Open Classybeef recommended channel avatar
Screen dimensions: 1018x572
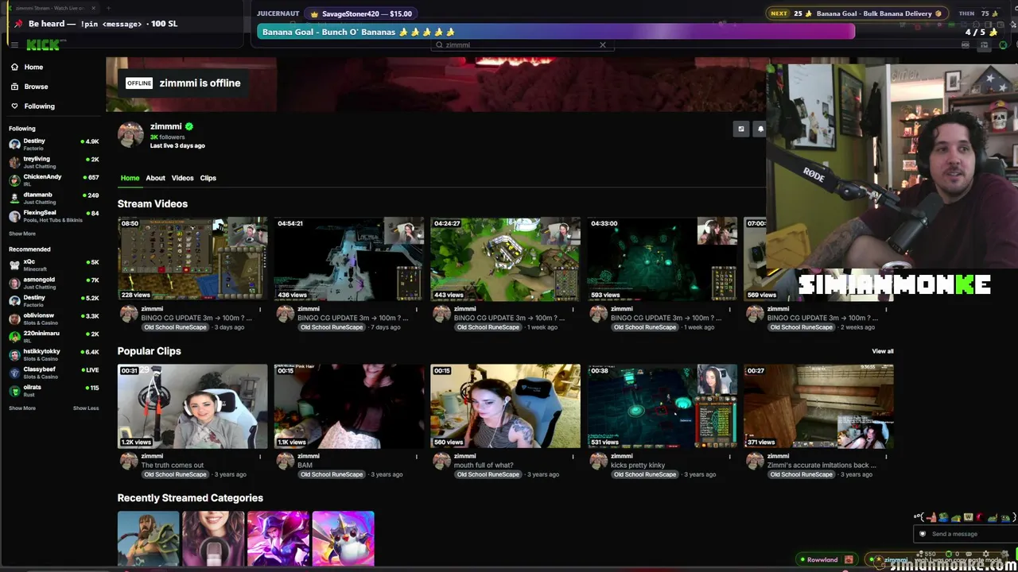[x=14, y=373]
